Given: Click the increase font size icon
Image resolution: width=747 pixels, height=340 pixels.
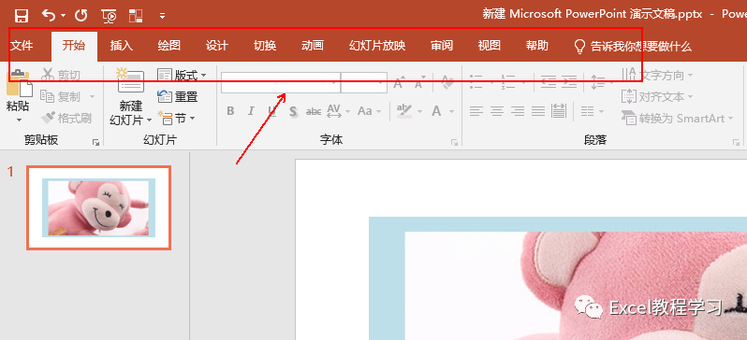Looking at the screenshot, I should [x=398, y=82].
